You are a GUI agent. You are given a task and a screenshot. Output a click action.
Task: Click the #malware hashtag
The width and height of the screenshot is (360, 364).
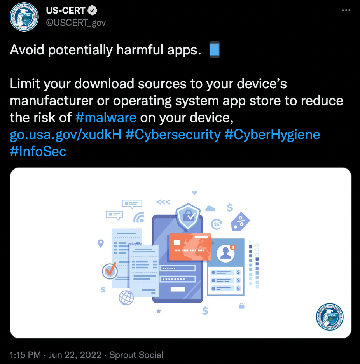coord(106,117)
